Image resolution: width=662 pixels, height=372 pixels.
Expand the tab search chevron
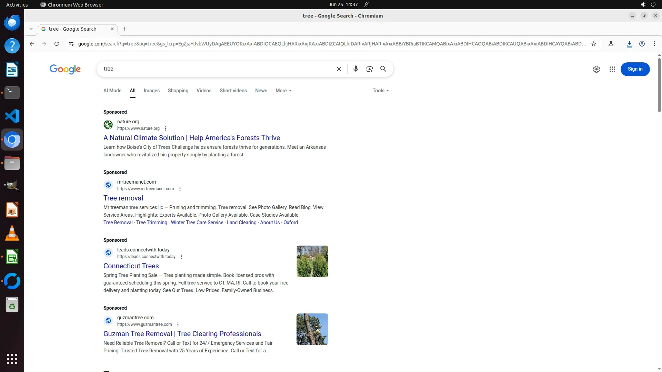[31, 29]
